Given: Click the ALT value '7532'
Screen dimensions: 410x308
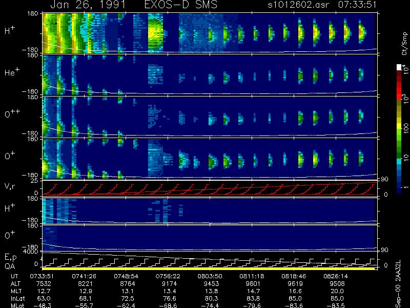Looking at the screenshot, I should [44, 284].
